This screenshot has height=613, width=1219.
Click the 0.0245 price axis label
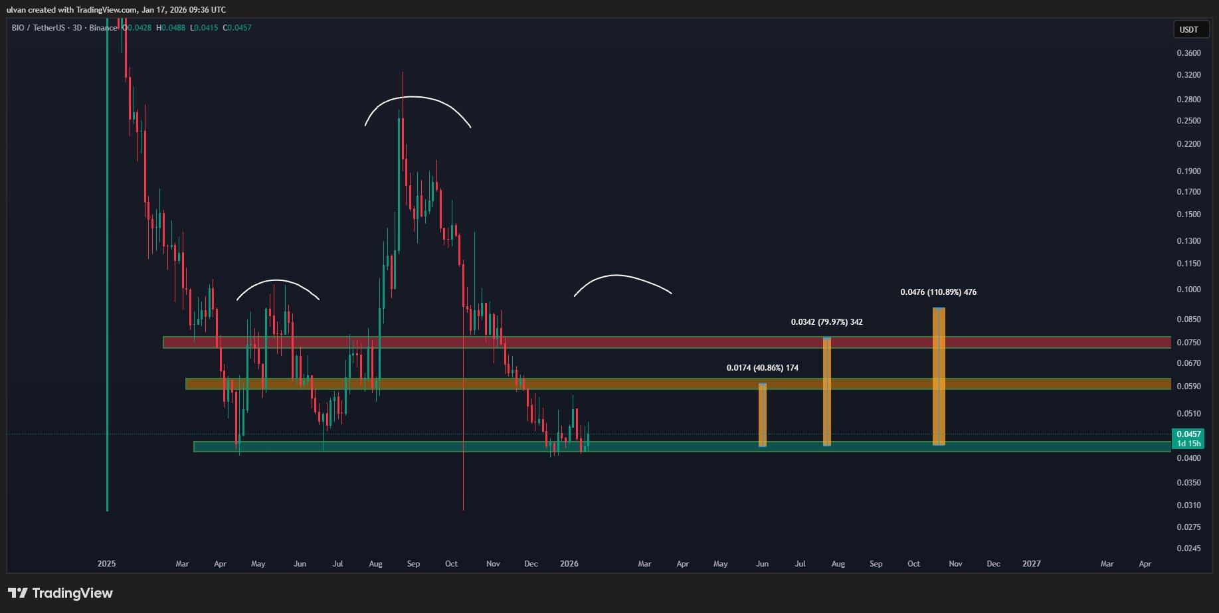tap(1188, 549)
